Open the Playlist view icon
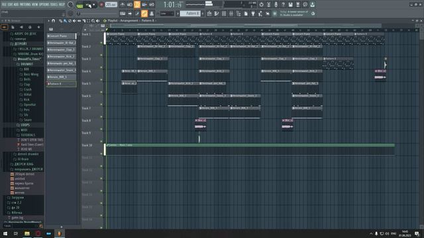 coord(209,13)
